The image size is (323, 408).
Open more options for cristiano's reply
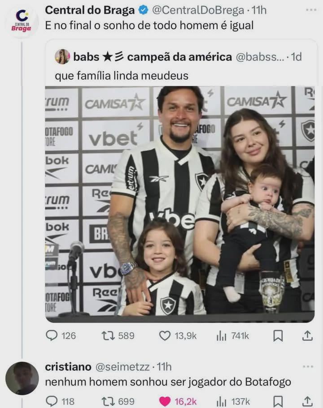308,367
